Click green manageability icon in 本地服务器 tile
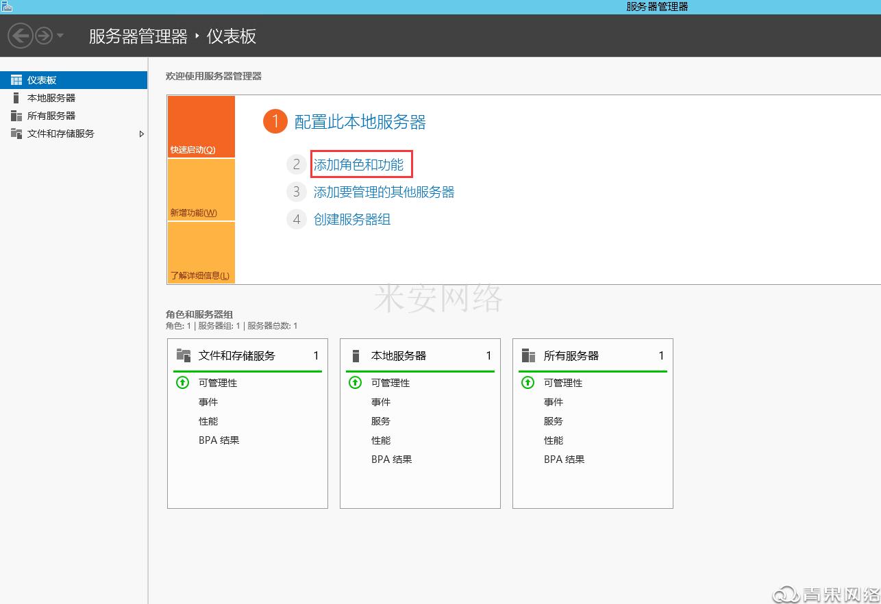 pos(355,383)
